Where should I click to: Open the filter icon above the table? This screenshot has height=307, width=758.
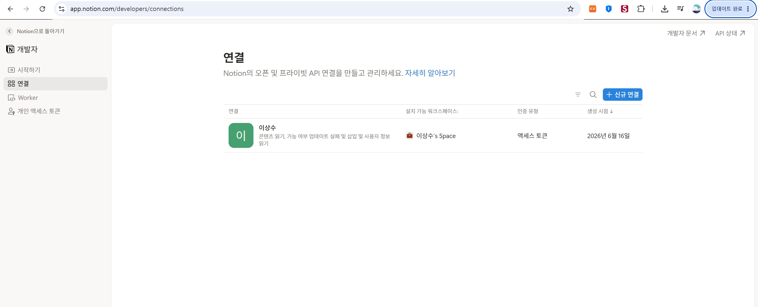pyautogui.click(x=578, y=95)
